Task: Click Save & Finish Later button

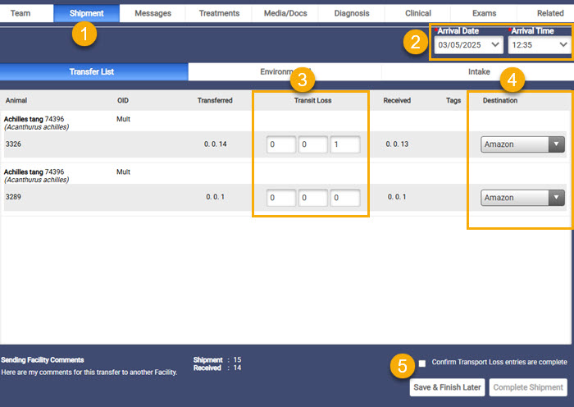Action: [x=447, y=387]
